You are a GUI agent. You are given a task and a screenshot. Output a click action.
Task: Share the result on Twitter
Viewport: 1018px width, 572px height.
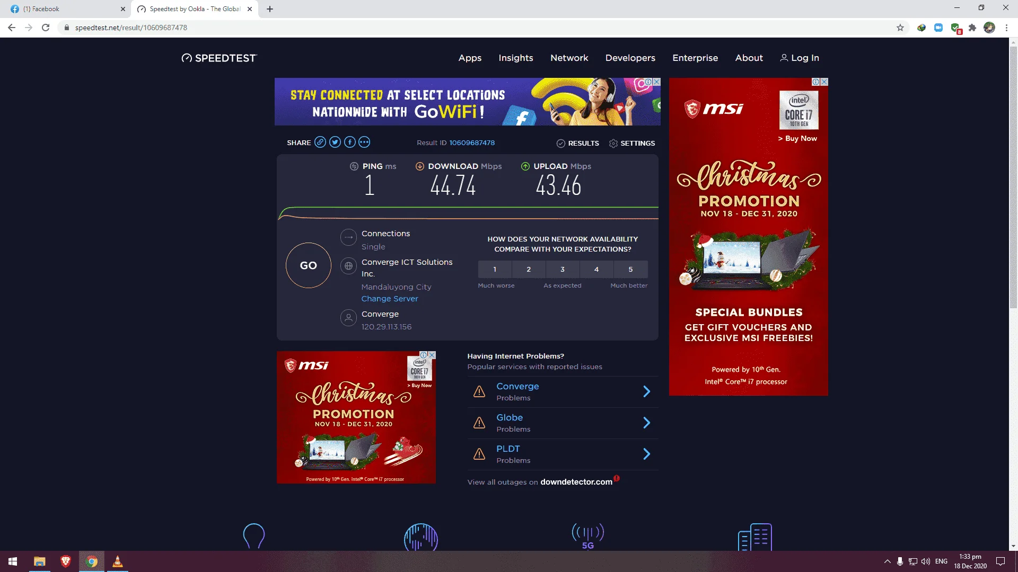pyautogui.click(x=335, y=142)
